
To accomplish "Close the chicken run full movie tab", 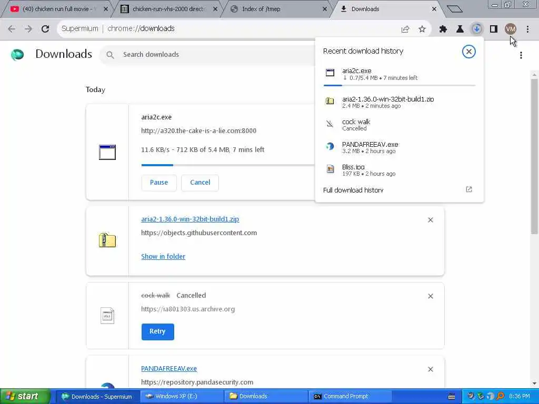I will tap(106, 9).
